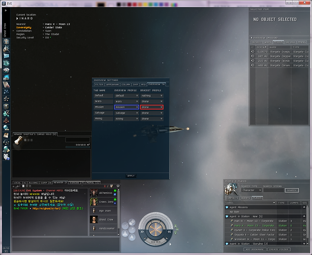312x255 pixels.
Task: Expand left >> panel on ship HUD
Action: [x=142, y=232]
